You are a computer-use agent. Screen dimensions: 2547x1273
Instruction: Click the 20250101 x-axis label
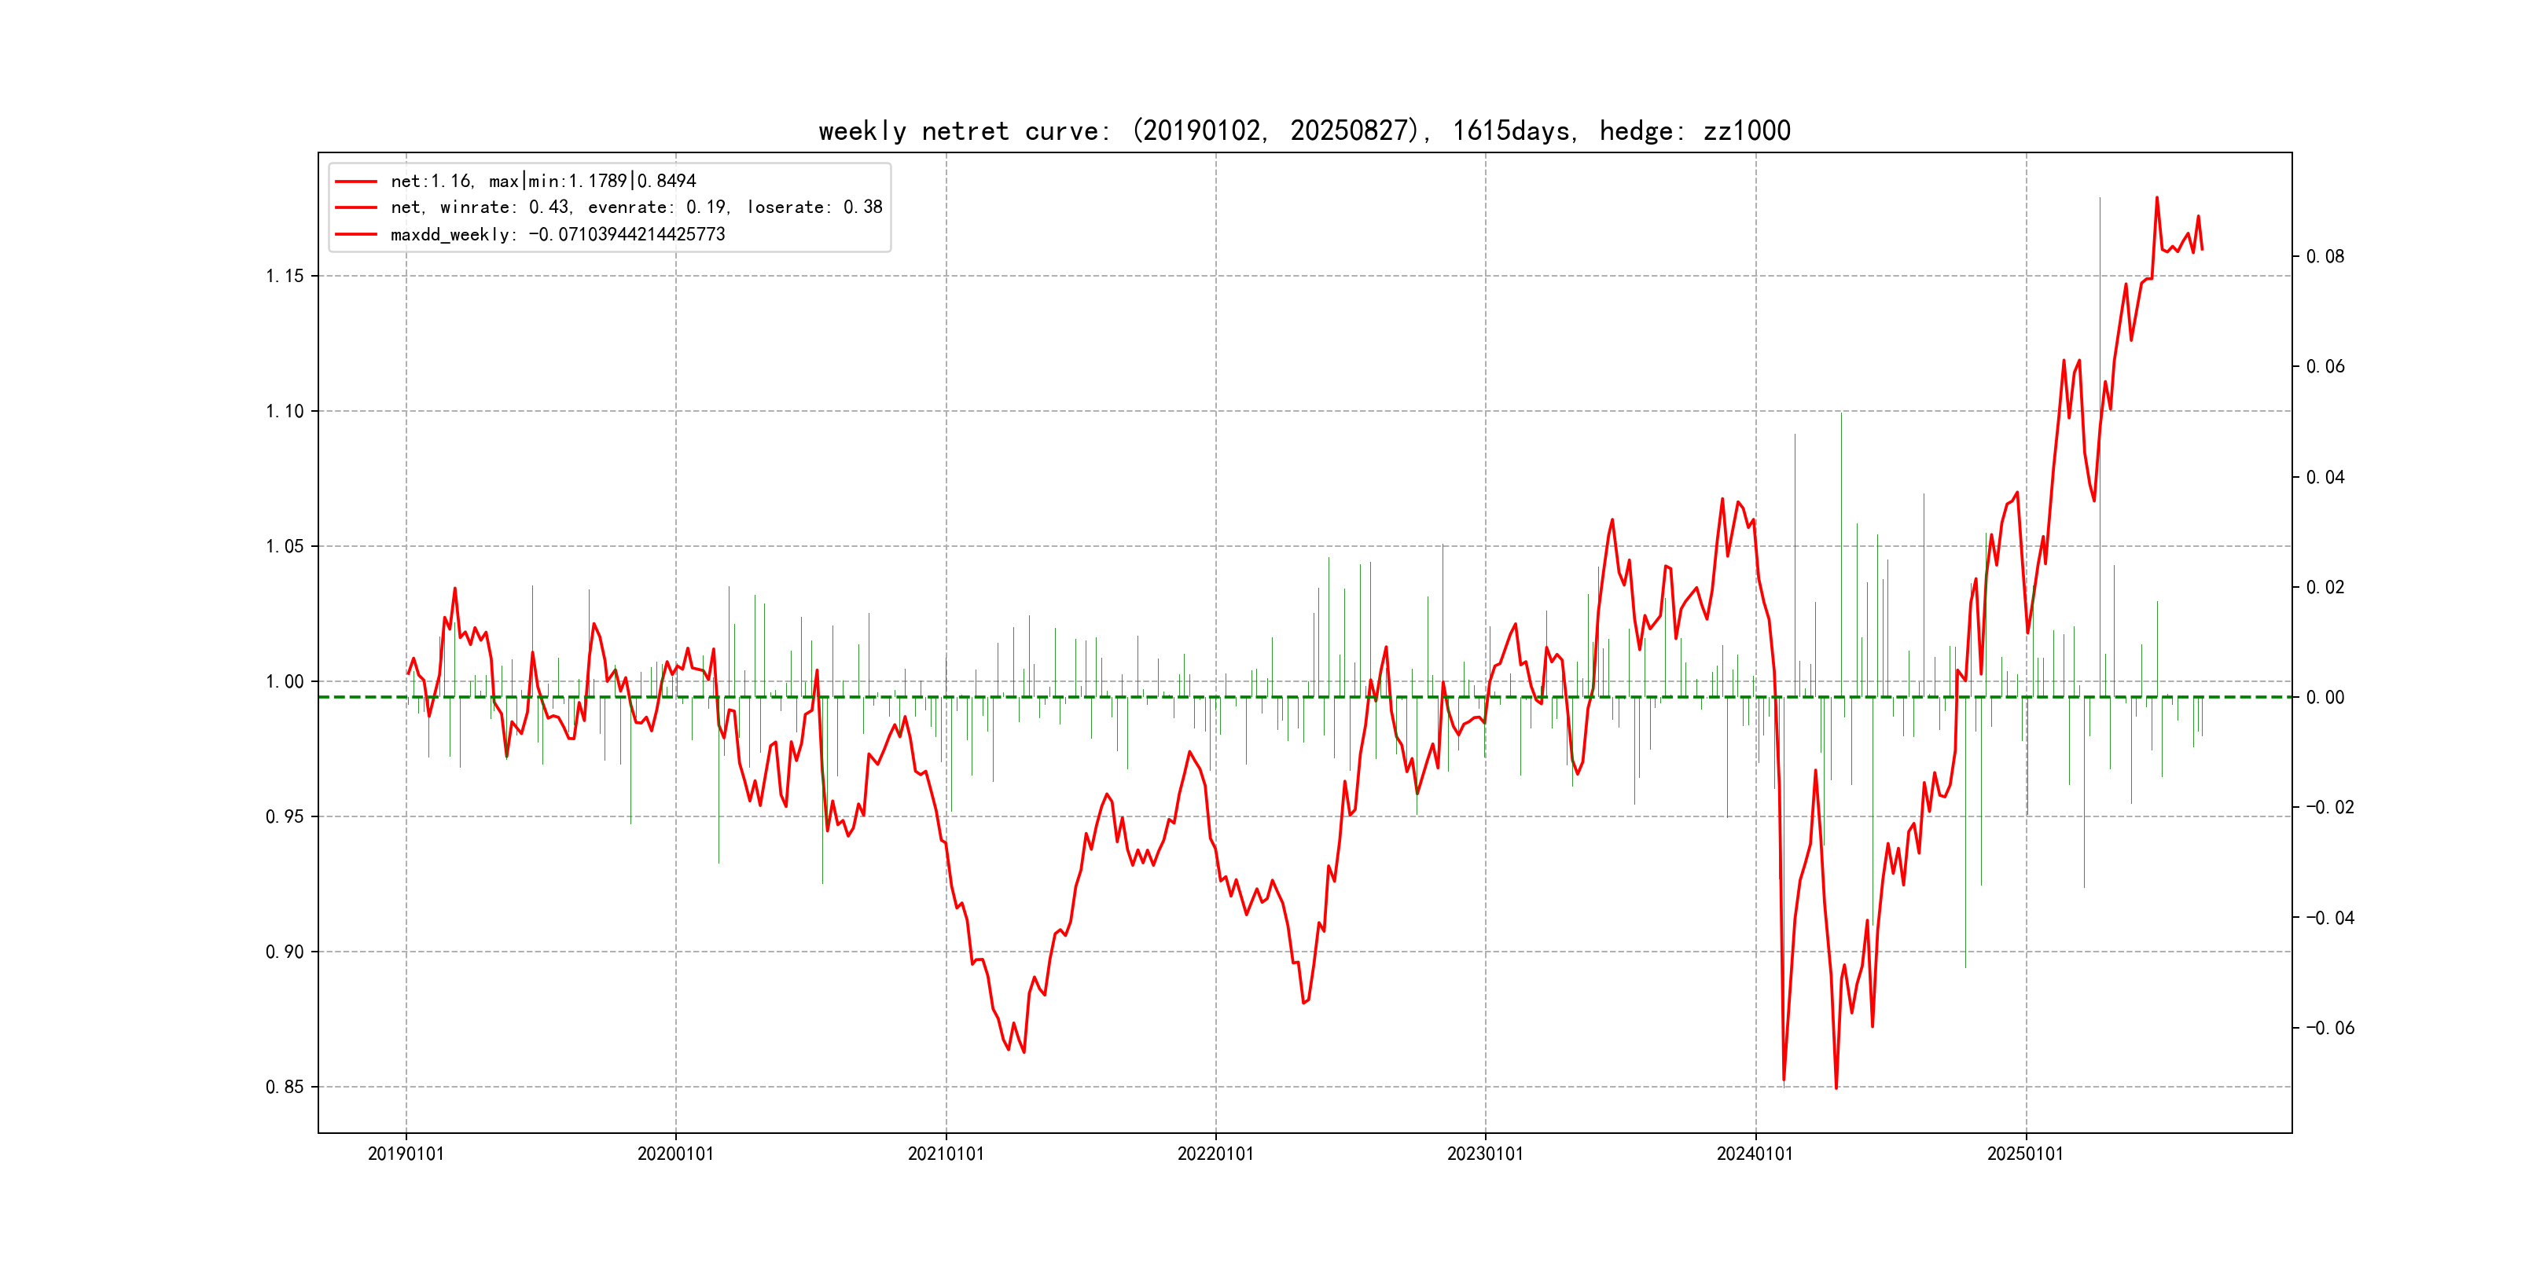tap(2025, 1154)
